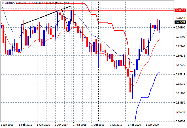
Task: Click the 1 Oct 2016 date label
Action: pos(43,125)
